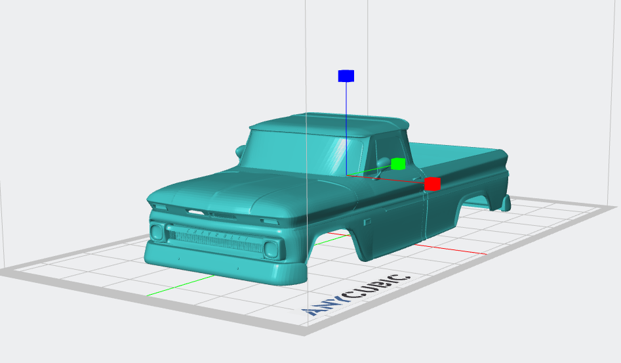
Task: Click the truck's right-side headlight
Action: (271, 249)
